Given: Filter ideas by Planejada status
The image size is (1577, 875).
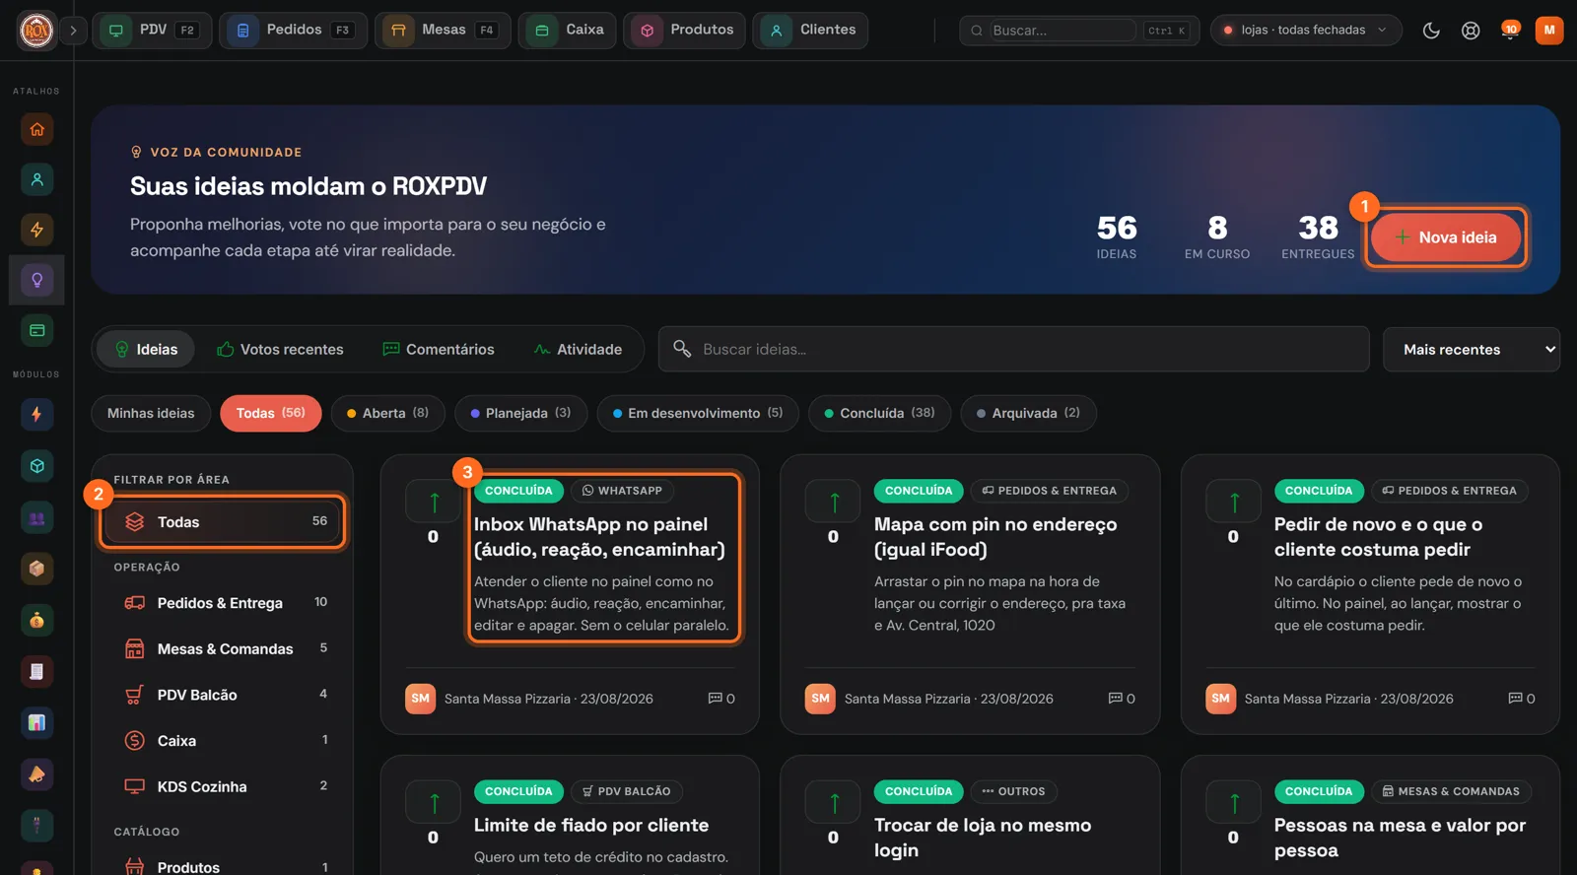Looking at the screenshot, I should point(520,414).
